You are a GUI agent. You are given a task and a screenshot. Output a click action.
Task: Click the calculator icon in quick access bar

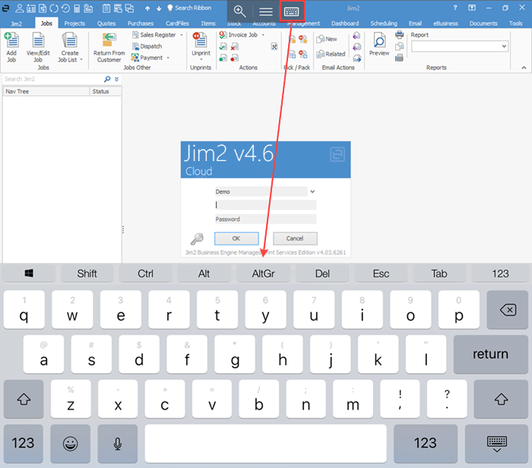[77, 8]
